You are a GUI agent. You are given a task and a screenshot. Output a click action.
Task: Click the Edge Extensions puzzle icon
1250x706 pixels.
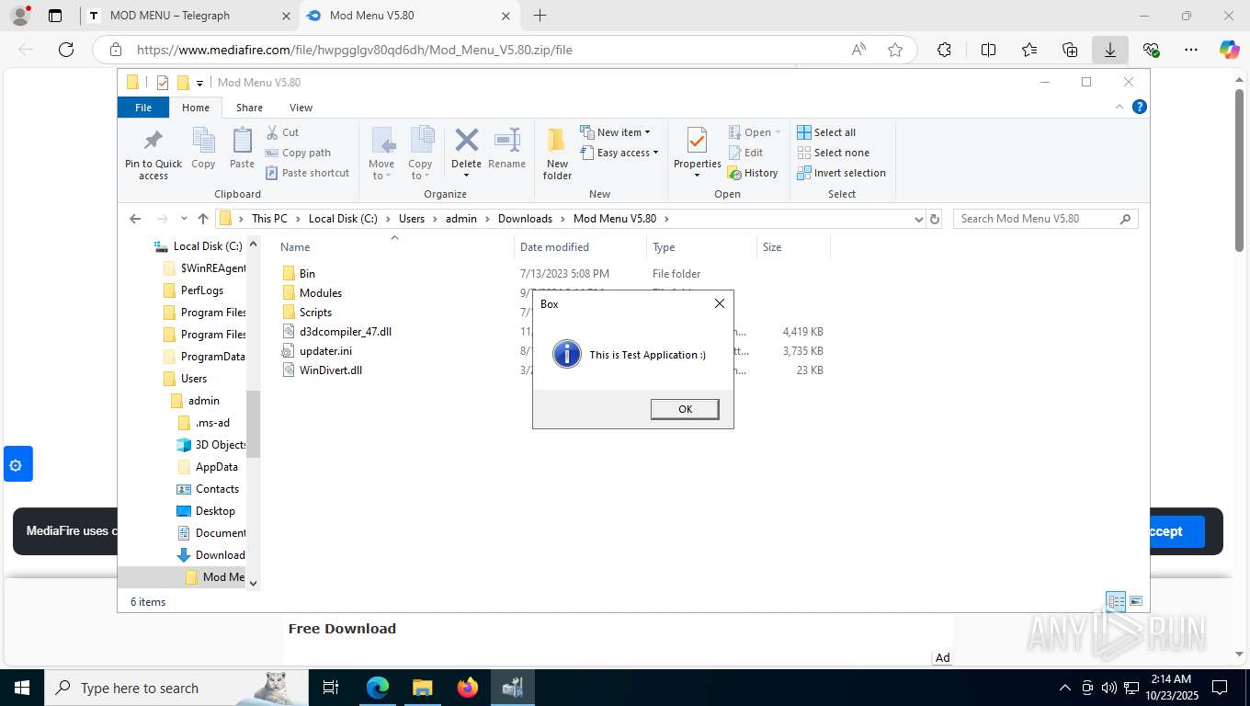click(x=944, y=50)
